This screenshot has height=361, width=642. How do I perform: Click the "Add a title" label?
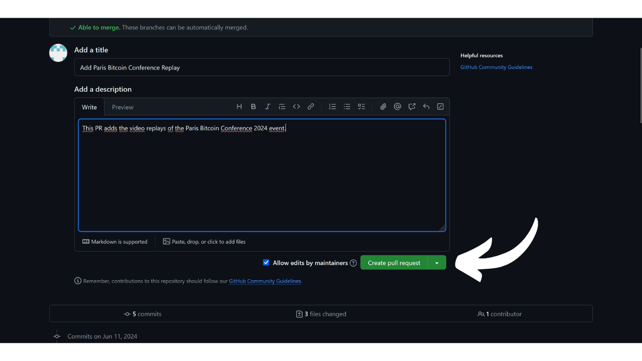click(x=91, y=50)
